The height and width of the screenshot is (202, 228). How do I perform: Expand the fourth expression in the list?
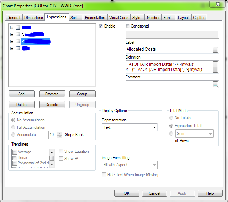(x=12, y=48)
